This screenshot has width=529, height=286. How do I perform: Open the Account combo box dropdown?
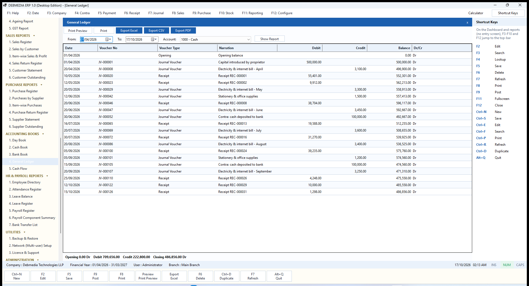tap(248, 39)
